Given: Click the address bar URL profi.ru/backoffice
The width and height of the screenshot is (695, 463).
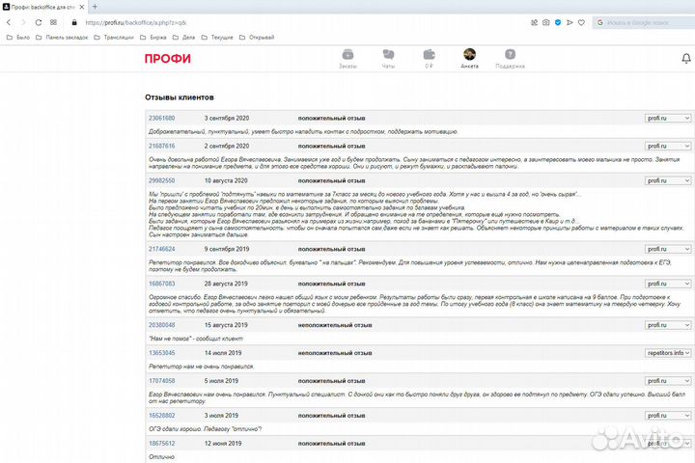Looking at the screenshot, I should pyautogui.click(x=136, y=22).
